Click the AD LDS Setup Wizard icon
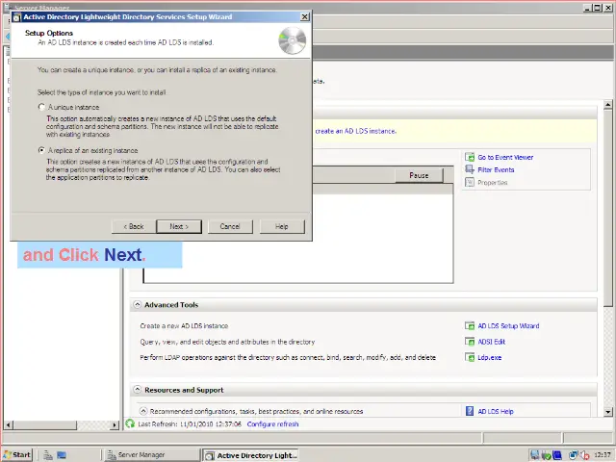616x462 pixels. (x=470, y=326)
